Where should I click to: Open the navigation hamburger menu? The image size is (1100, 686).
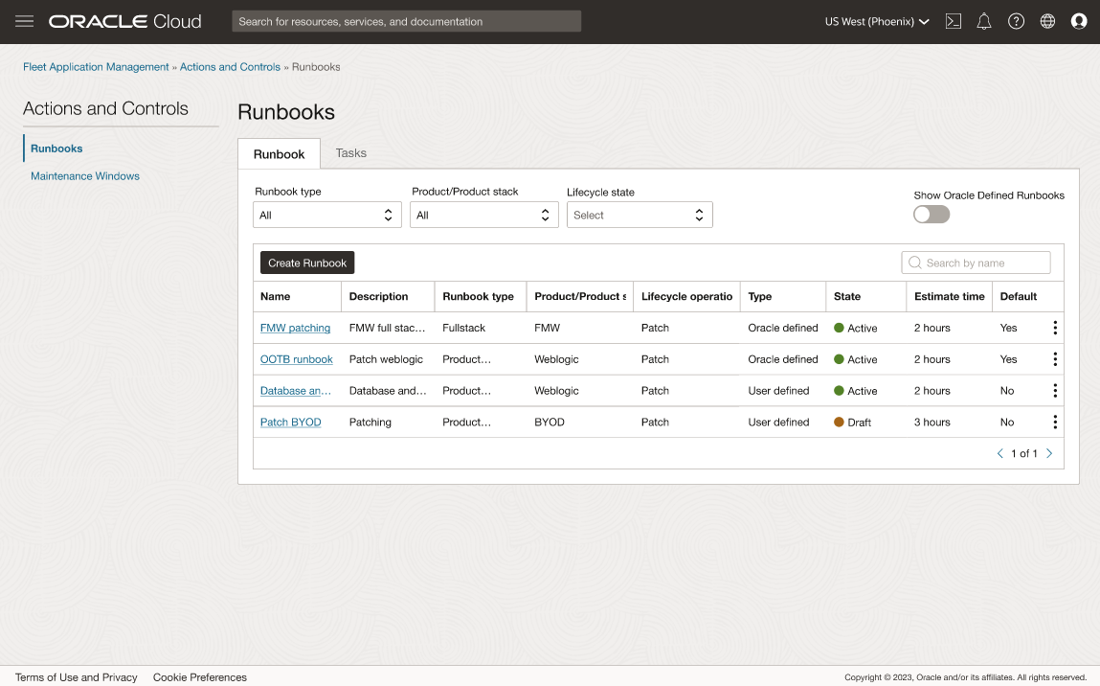click(x=24, y=20)
